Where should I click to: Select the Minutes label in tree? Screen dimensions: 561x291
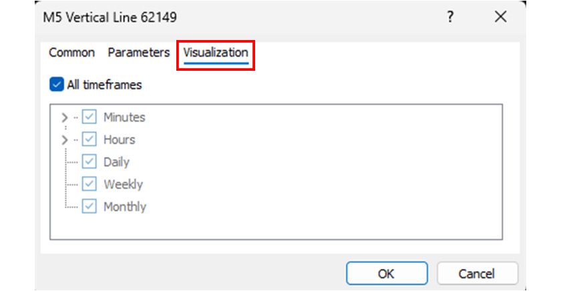(124, 117)
